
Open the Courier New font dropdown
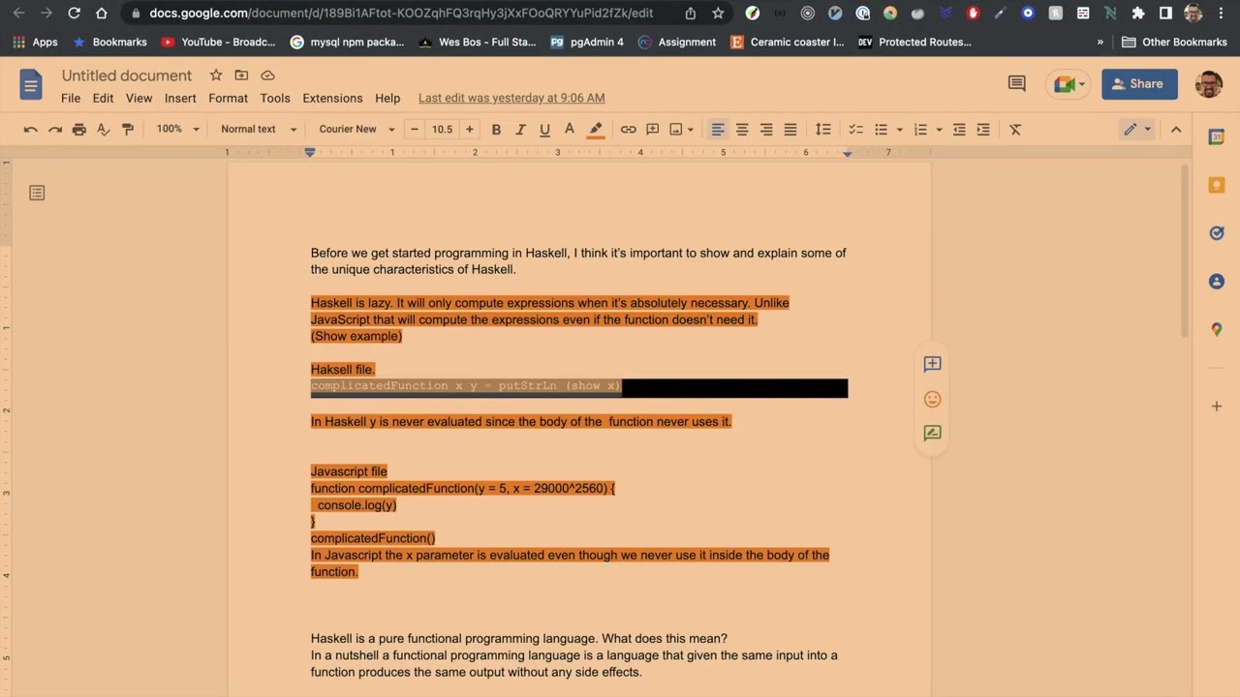(x=356, y=129)
